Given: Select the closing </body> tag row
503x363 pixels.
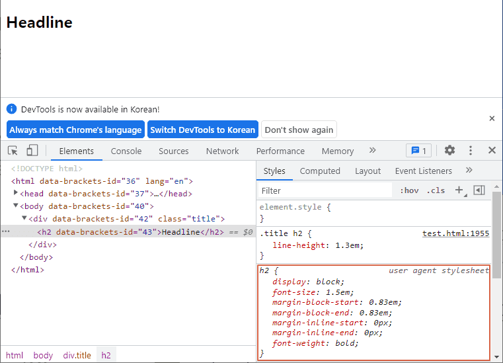Looking at the screenshot, I should pyautogui.click(x=36, y=257).
